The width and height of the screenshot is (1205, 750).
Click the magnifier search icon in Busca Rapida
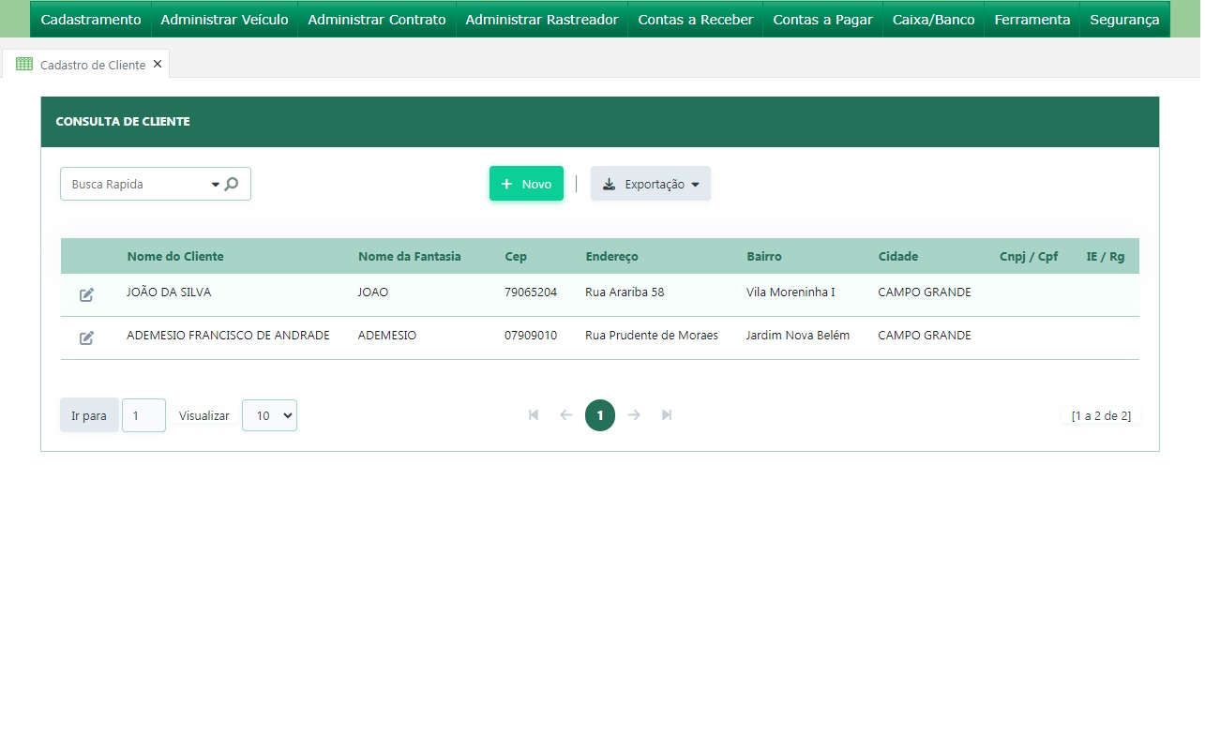pyautogui.click(x=232, y=184)
